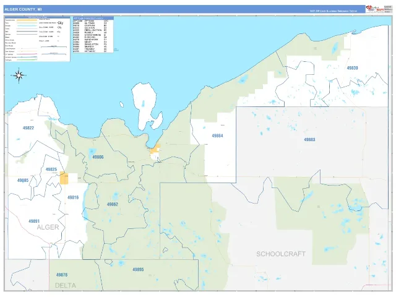Click the orange swatch in the legend

pyautogui.click(x=27, y=20)
